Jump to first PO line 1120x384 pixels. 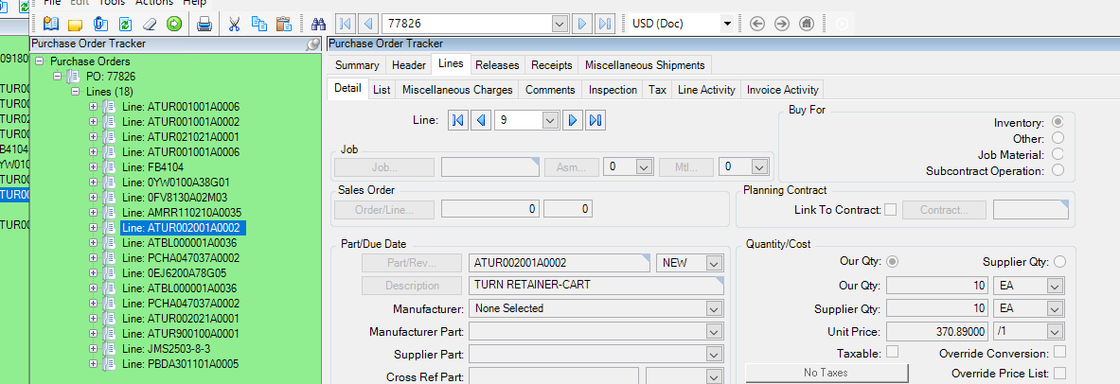tap(458, 121)
